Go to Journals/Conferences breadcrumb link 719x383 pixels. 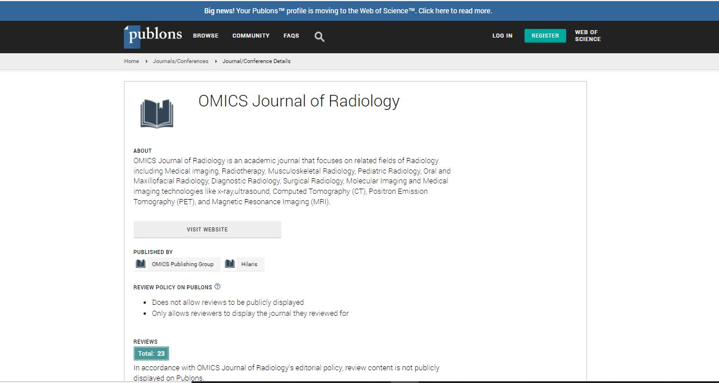(181, 61)
